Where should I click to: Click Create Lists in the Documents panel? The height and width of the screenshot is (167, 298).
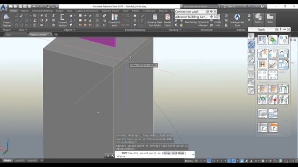[x=217, y=24]
